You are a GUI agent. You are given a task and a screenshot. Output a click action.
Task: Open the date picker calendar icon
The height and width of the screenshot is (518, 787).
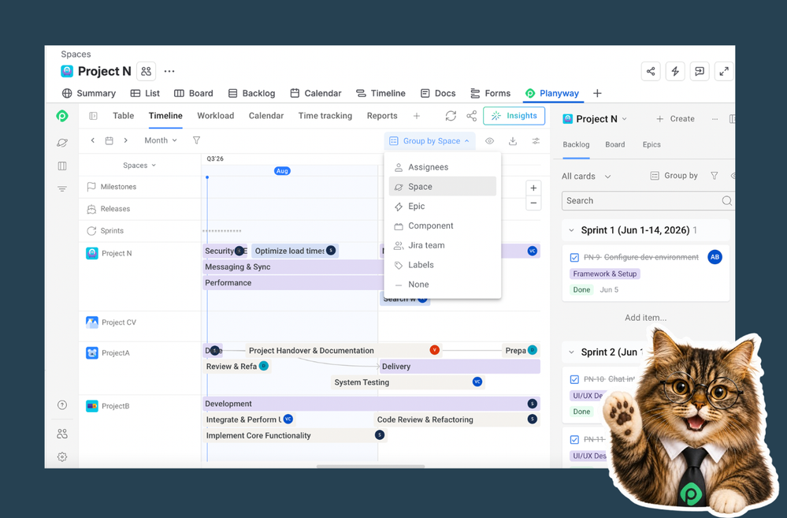(x=109, y=140)
